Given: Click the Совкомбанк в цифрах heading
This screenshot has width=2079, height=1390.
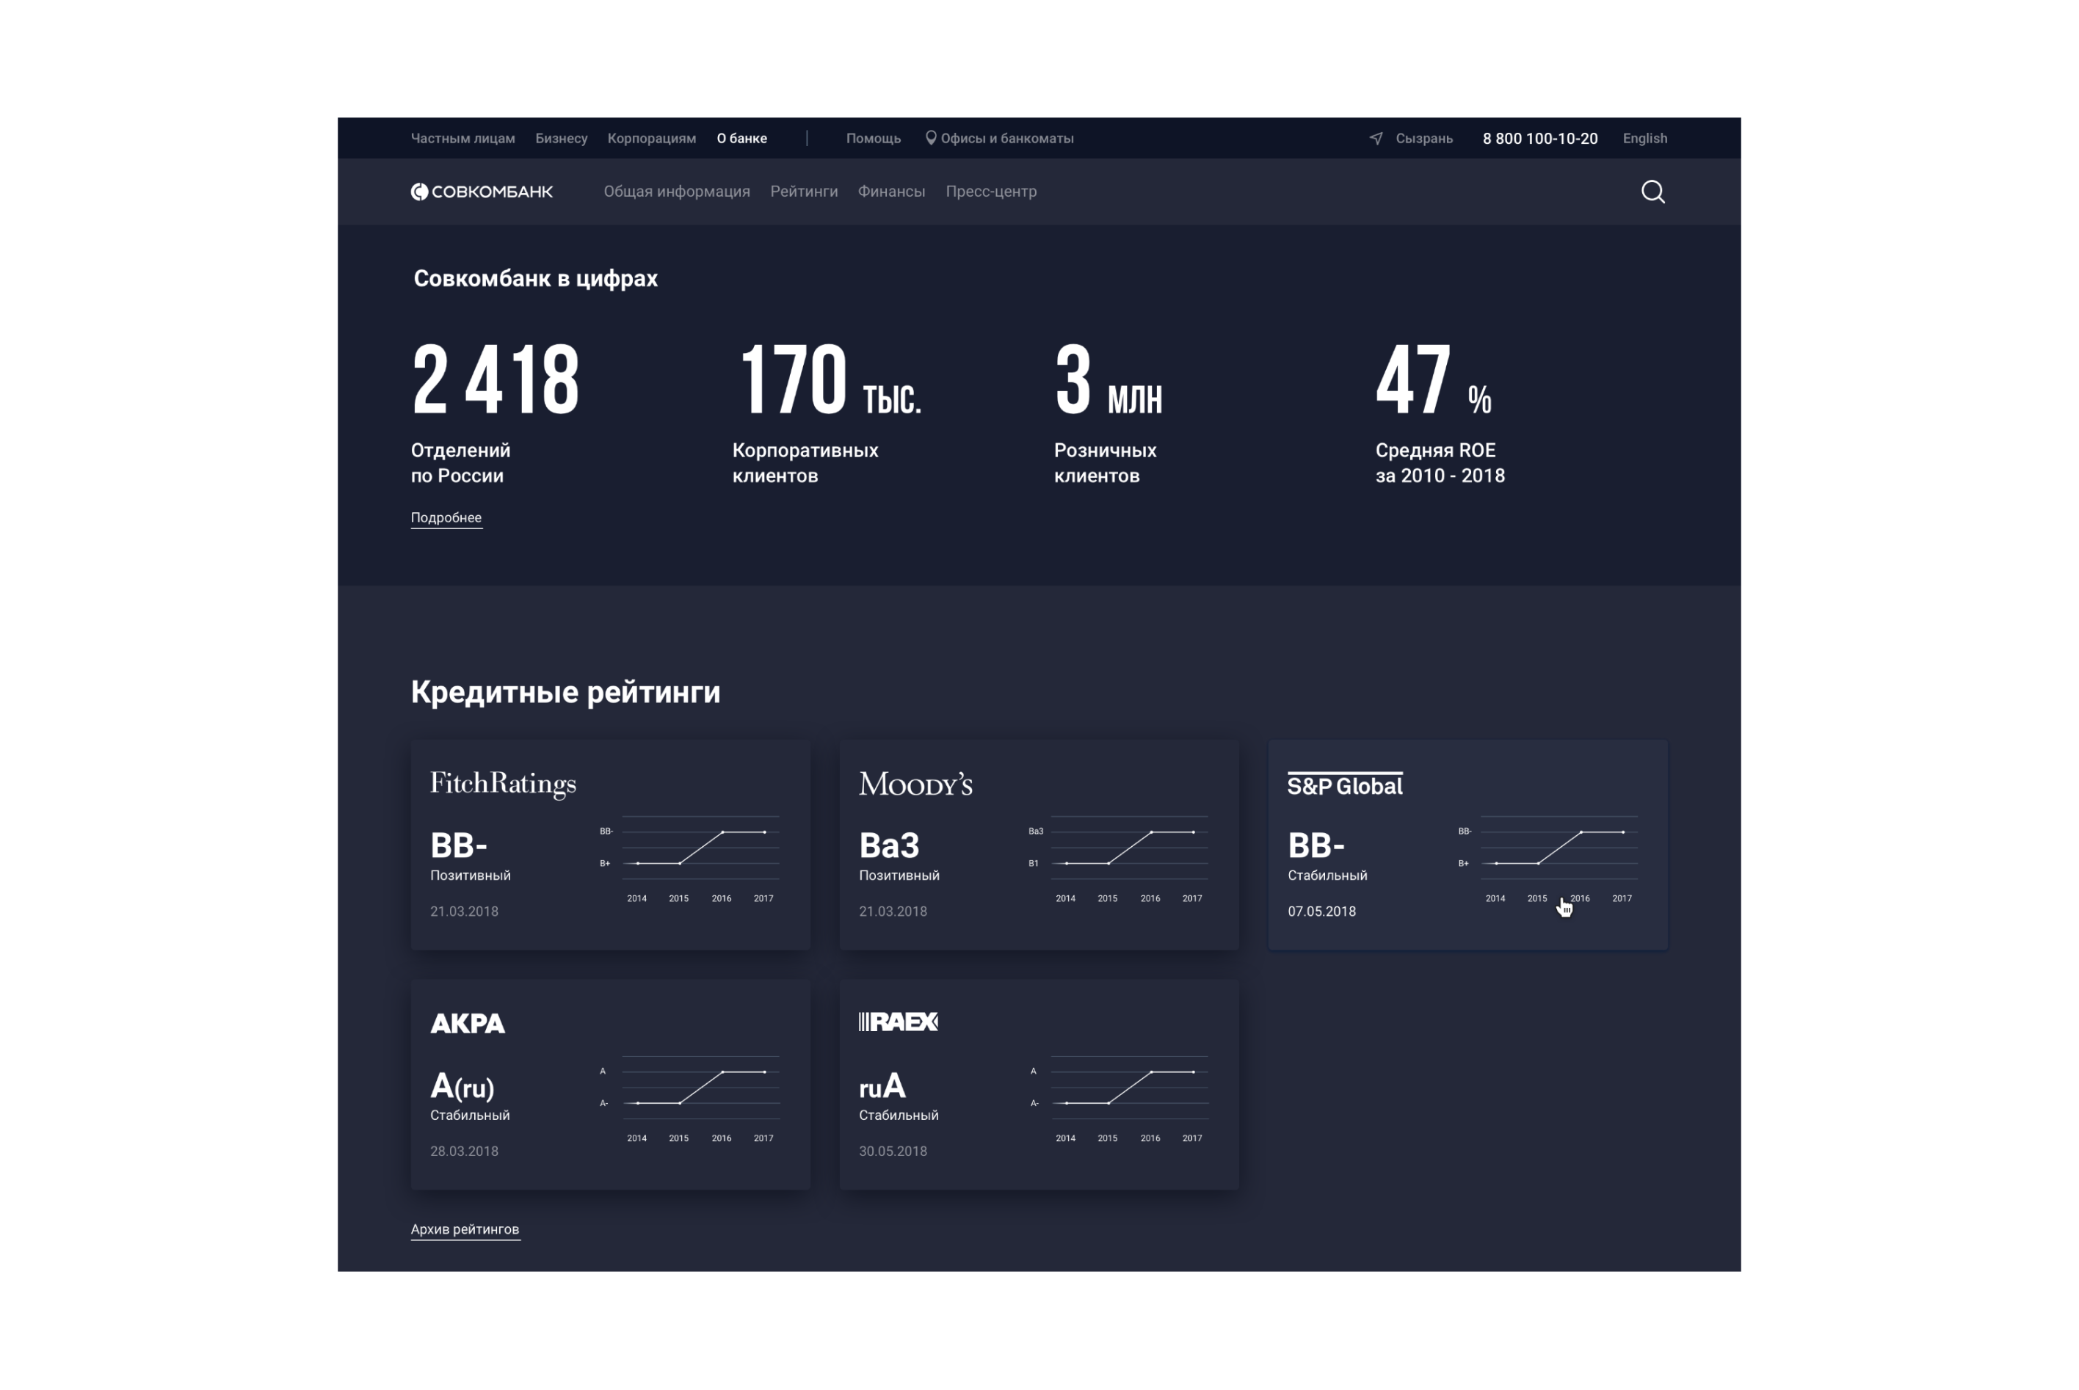Looking at the screenshot, I should point(535,278).
